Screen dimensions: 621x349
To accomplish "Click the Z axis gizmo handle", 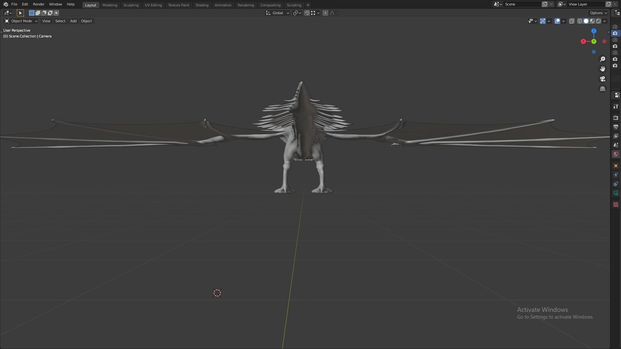I will 594,31.
